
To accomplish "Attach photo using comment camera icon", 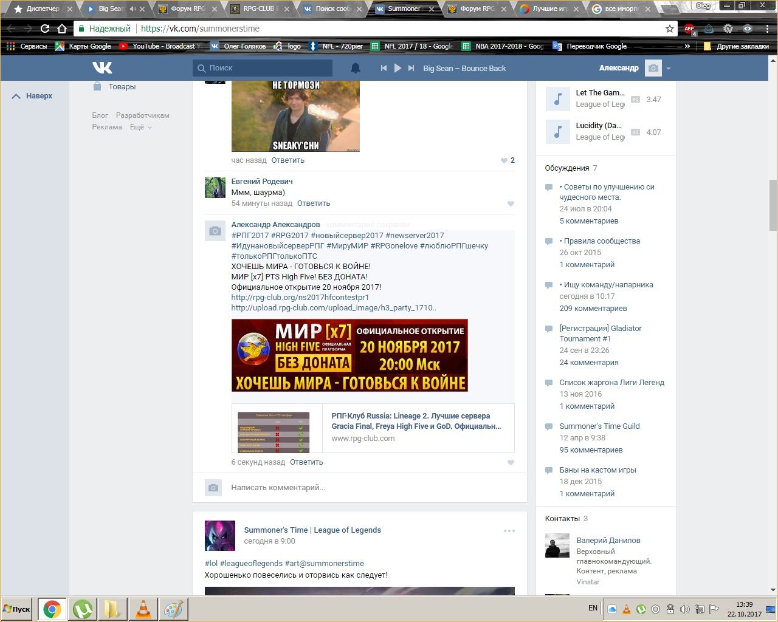I will point(213,488).
